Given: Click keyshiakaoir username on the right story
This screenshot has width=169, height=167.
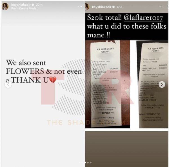Looking at the screenshot, I should click(x=101, y=7).
